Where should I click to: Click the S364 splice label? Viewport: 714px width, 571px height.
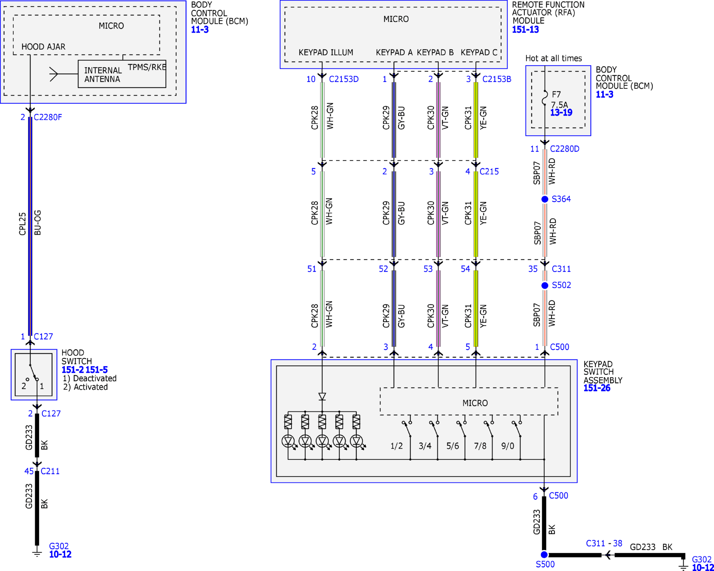coord(561,199)
